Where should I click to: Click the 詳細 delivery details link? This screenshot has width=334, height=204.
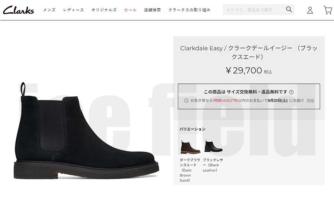(310, 100)
